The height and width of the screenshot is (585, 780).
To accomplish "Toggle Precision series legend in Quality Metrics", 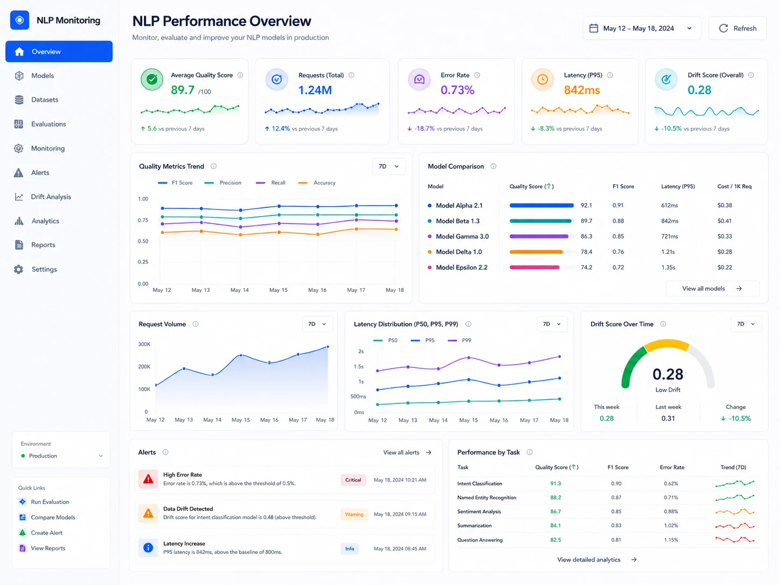I will point(223,183).
